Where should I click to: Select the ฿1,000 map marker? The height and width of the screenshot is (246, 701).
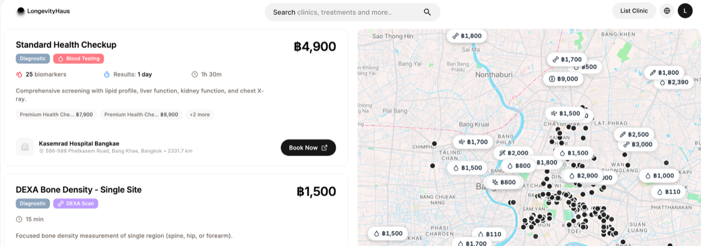pyautogui.click(x=660, y=176)
